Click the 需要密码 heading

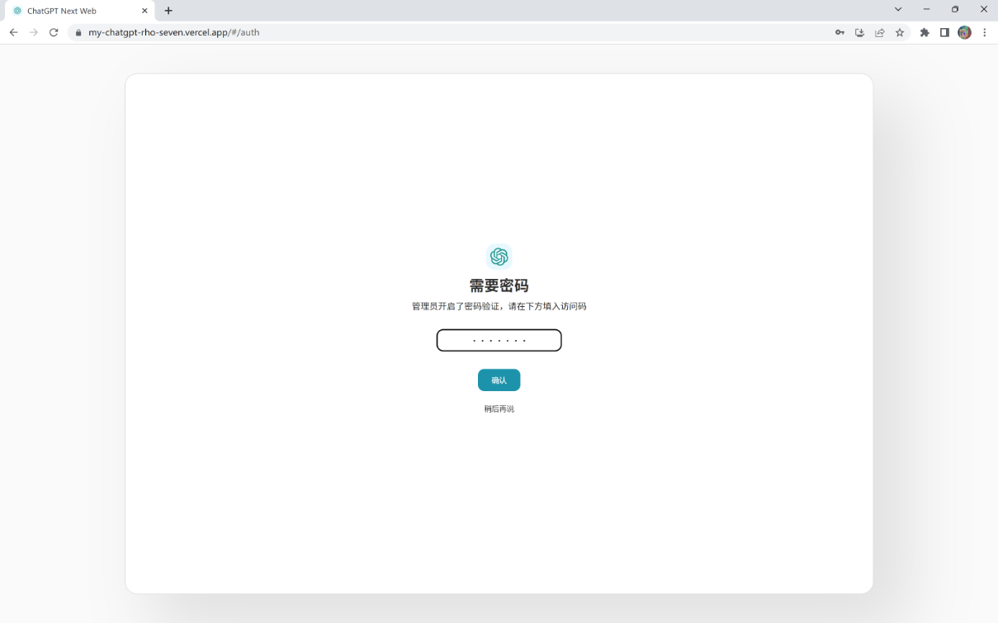499,286
